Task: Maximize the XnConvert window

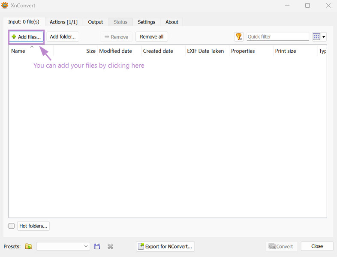Action: pyautogui.click(x=307, y=6)
